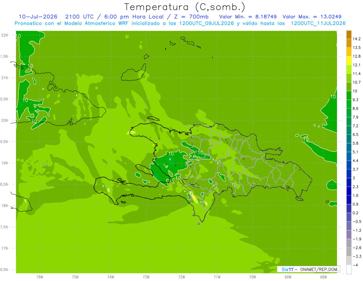Click the '75W' longitude axis label

(75, 277)
